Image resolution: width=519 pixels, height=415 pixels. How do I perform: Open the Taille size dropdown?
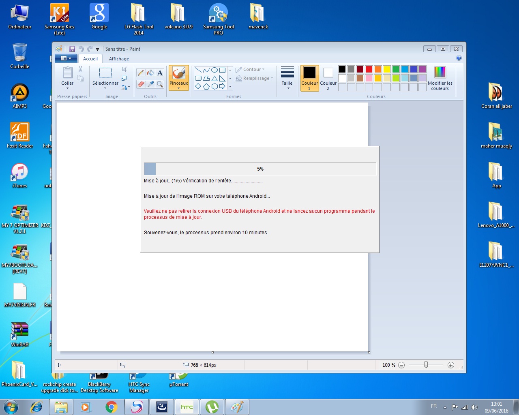[x=287, y=78]
